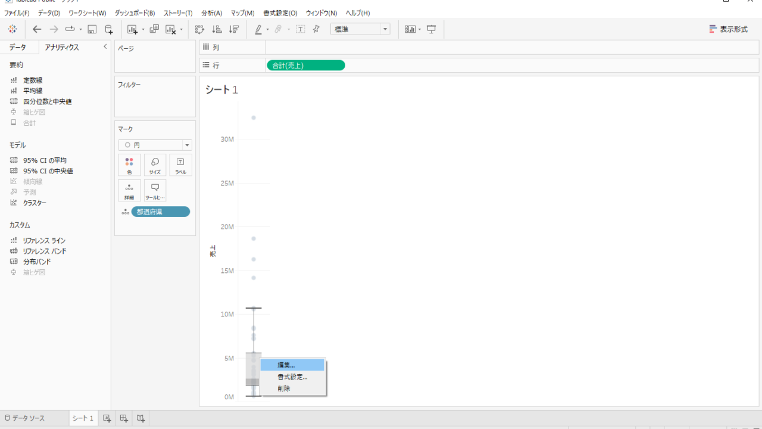Select クラスター model item
762x429 pixels.
pos(35,203)
